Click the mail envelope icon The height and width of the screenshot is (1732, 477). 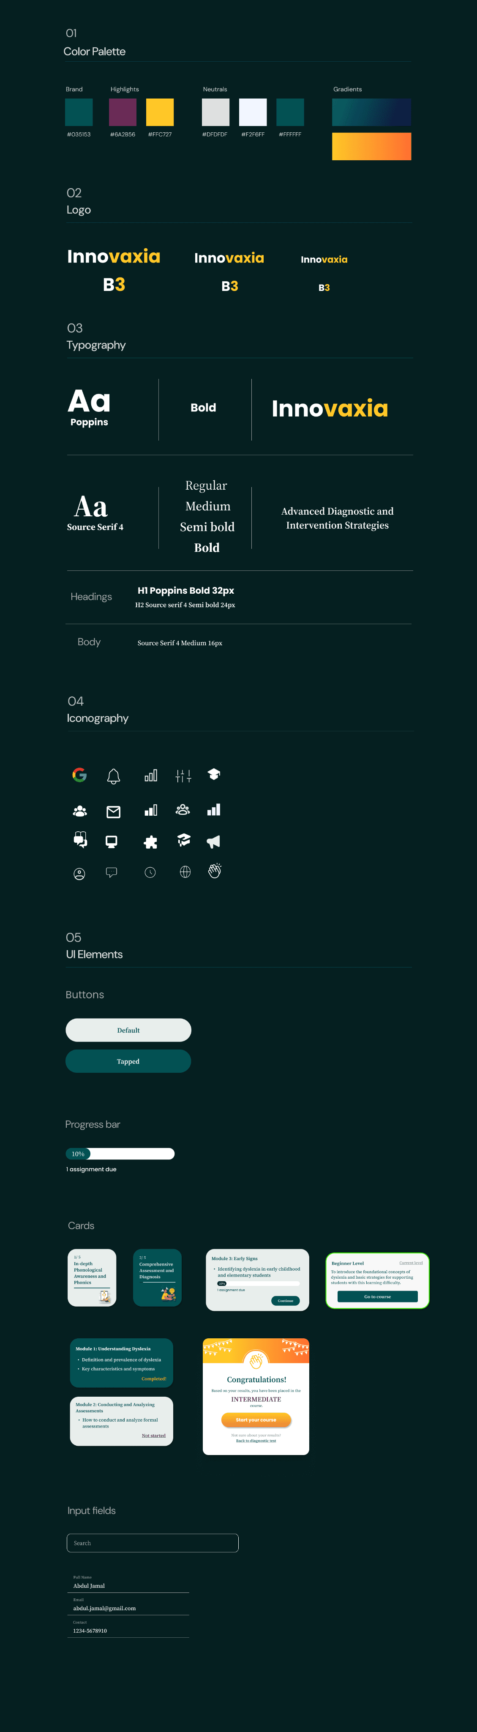click(114, 811)
